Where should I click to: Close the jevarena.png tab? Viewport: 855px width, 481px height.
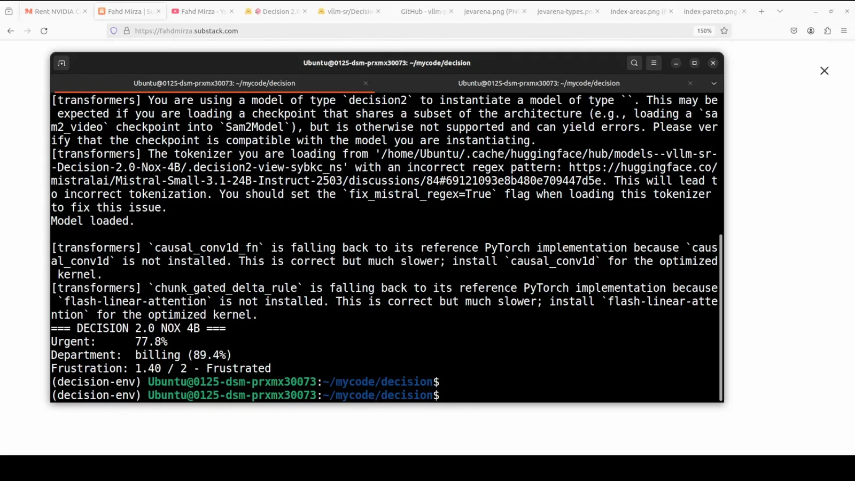pyautogui.click(x=524, y=11)
